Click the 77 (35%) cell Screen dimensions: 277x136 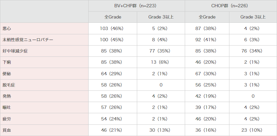pyautogui.click(x=160, y=51)
